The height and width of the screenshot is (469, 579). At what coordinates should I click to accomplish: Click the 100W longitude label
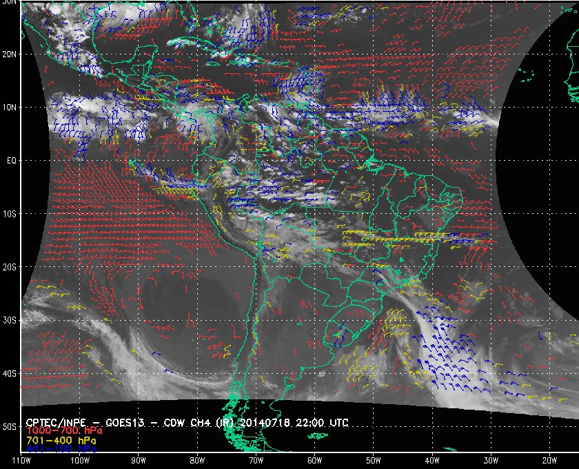[80, 460]
